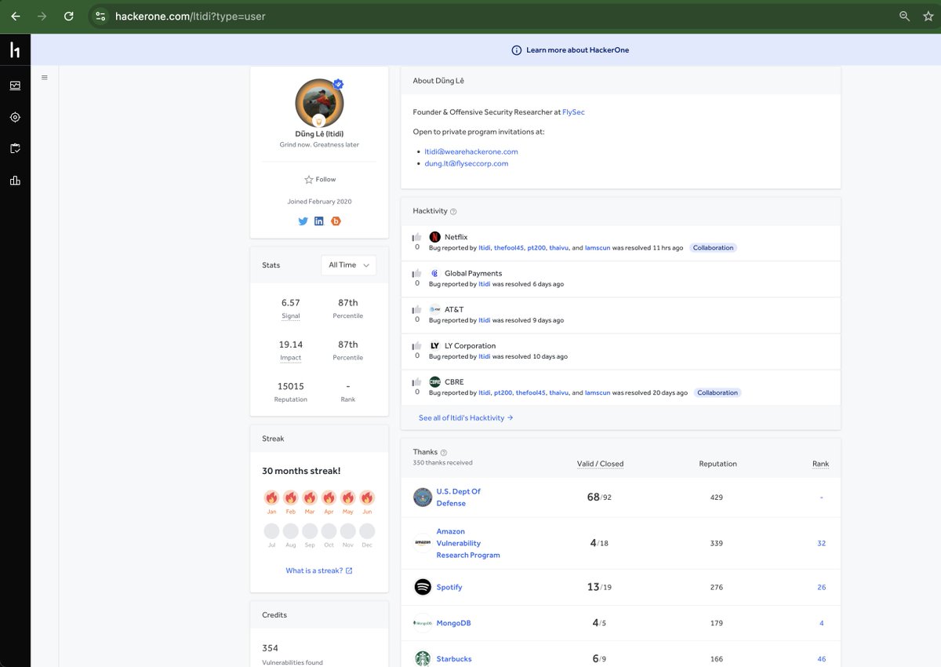This screenshot has height=667, width=941.
Task: Click the January streak flame icon
Action: click(271, 498)
